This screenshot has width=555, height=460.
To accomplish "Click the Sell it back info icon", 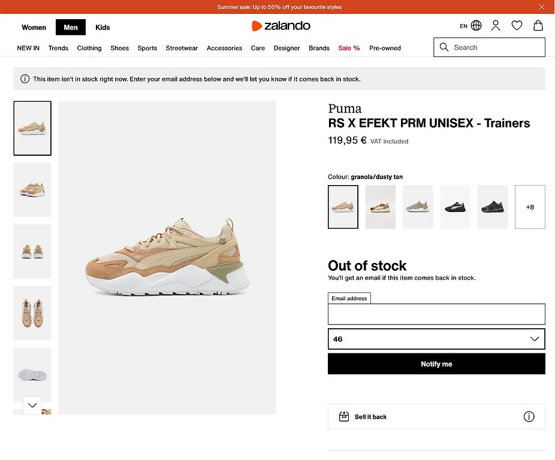I will 529,416.
